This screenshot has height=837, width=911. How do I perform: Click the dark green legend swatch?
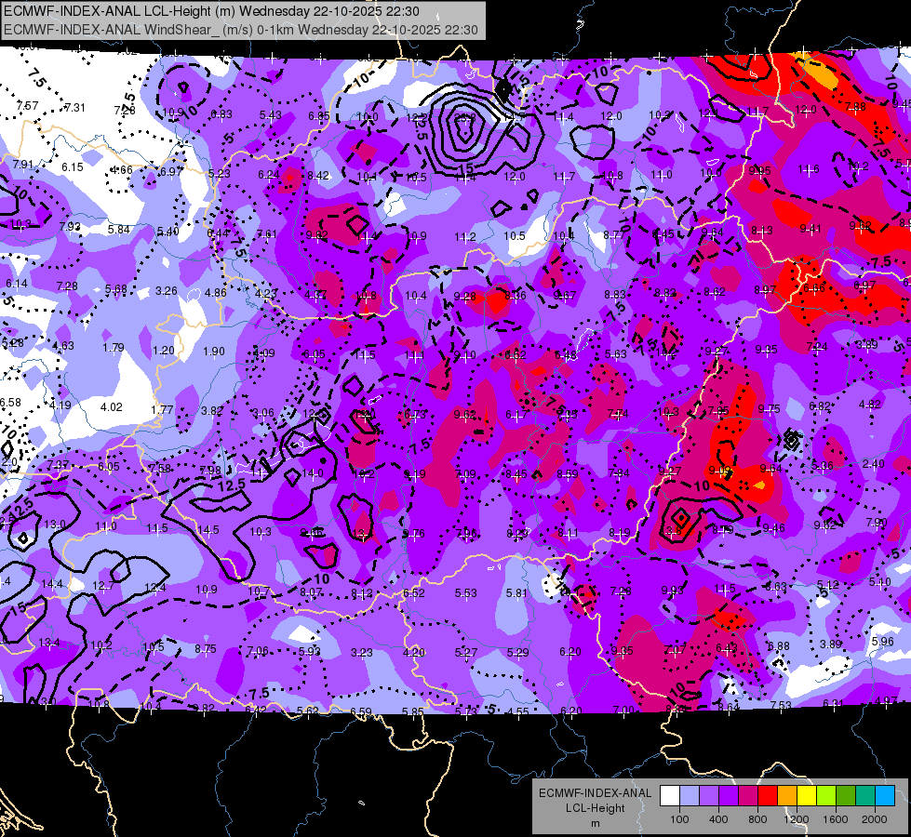coord(845,796)
